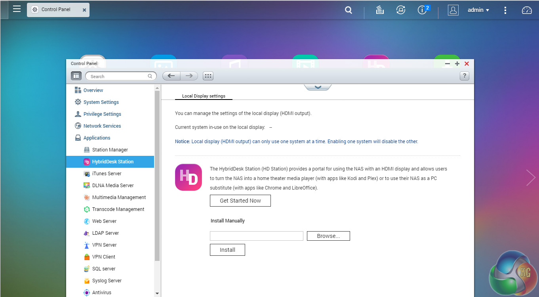
Task: Expand Privilege Settings category
Action: [x=102, y=114]
